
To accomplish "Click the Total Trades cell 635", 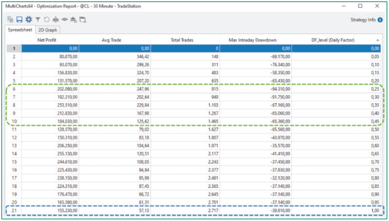I will [185, 81].
